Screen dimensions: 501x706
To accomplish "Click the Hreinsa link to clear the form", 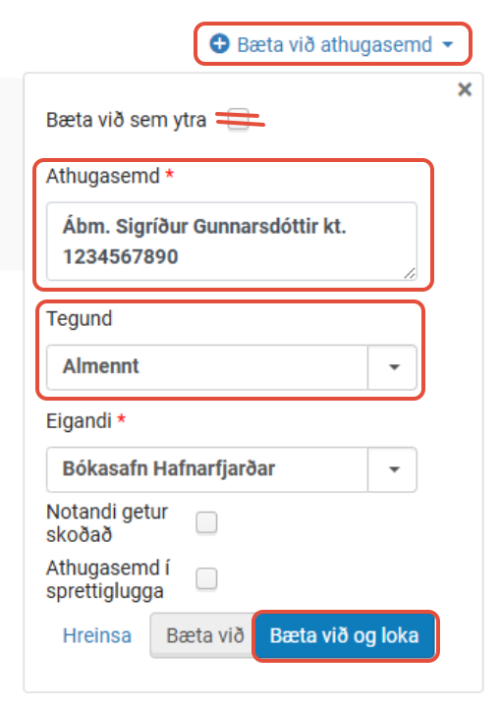I will tap(97, 635).
